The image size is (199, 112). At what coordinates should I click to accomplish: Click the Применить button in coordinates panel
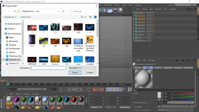pos(125,107)
